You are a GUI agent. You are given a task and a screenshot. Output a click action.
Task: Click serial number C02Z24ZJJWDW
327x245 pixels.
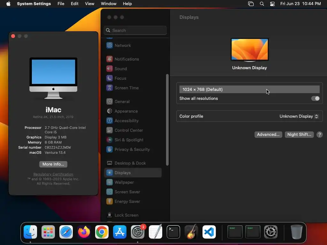[58, 147]
